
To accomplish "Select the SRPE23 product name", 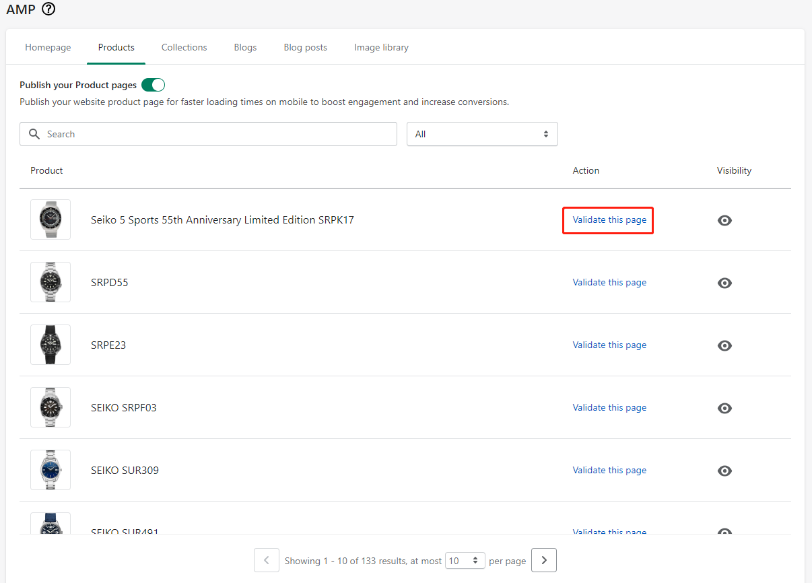I will click(x=108, y=345).
